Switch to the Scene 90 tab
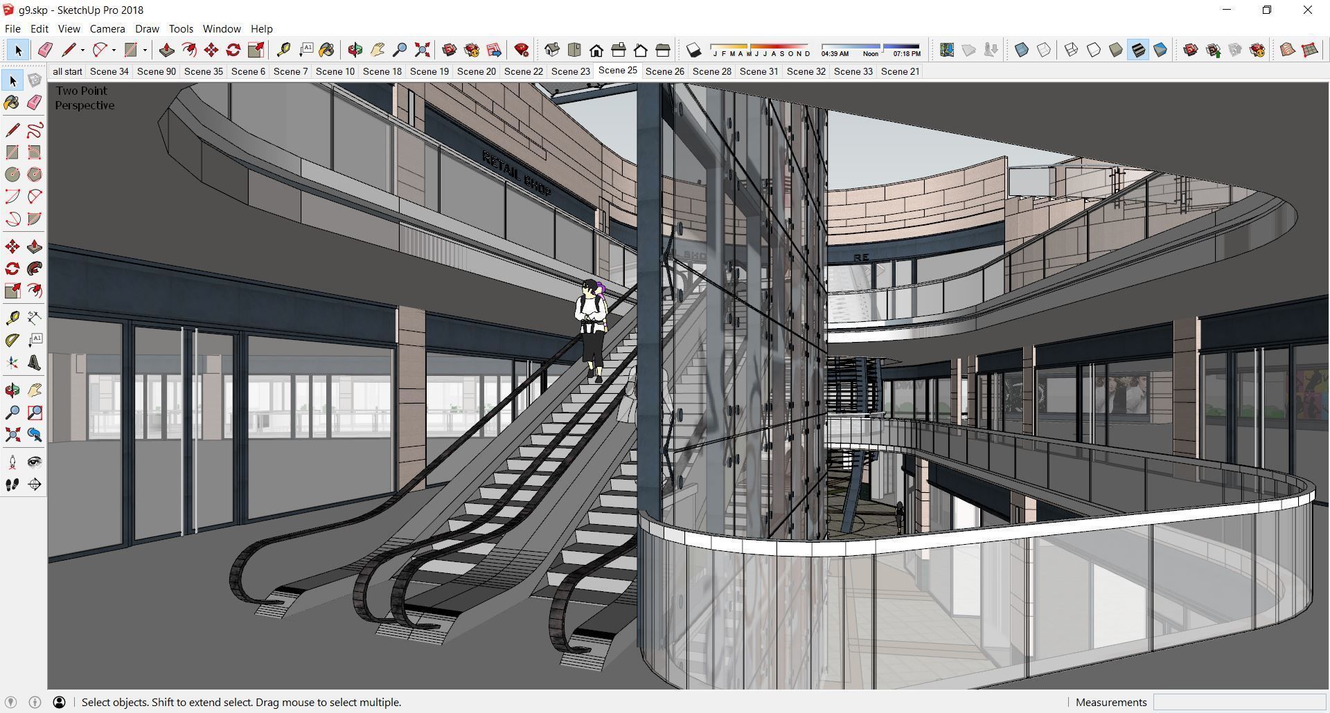This screenshot has height=713, width=1330. [156, 71]
